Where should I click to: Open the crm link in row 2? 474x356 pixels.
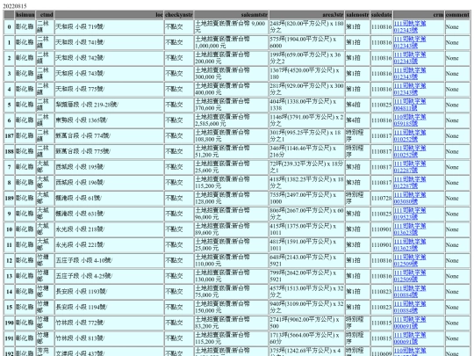coord(410,58)
